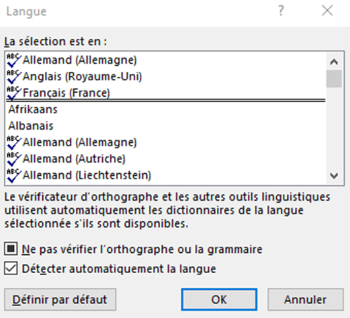This screenshot has height=318, width=350.
Task: Click spellcheck icon beside Français (France)
Action: (x=14, y=93)
